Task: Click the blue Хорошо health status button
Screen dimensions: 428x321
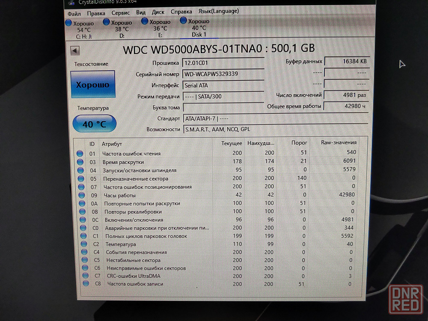Action: [93, 84]
